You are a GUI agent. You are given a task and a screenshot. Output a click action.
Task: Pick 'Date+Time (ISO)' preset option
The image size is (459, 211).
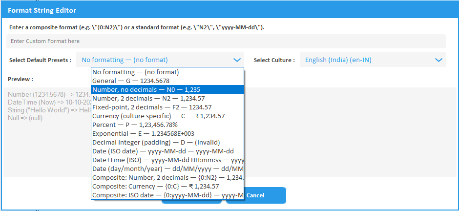[x=167, y=160]
